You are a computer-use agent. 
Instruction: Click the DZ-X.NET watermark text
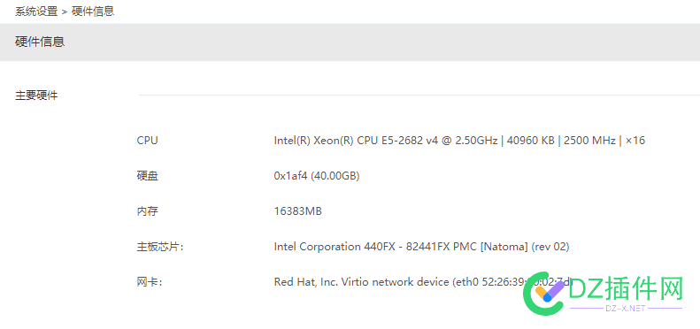point(626,308)
